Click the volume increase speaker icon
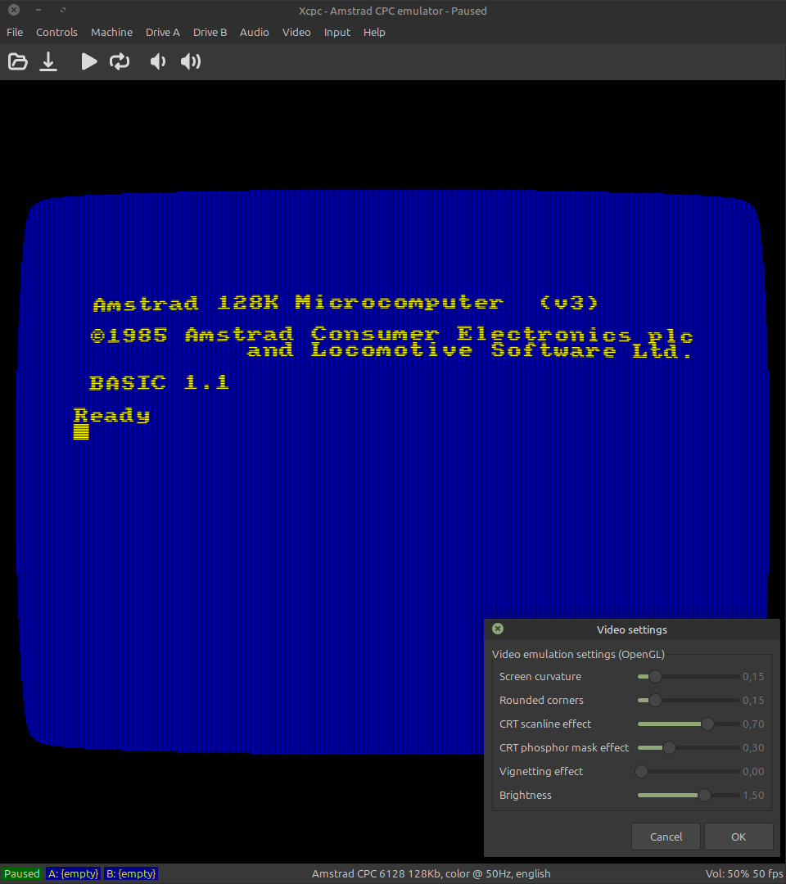Screen dimensions: 786x884 pyautogui.click(x=191, y=61)
